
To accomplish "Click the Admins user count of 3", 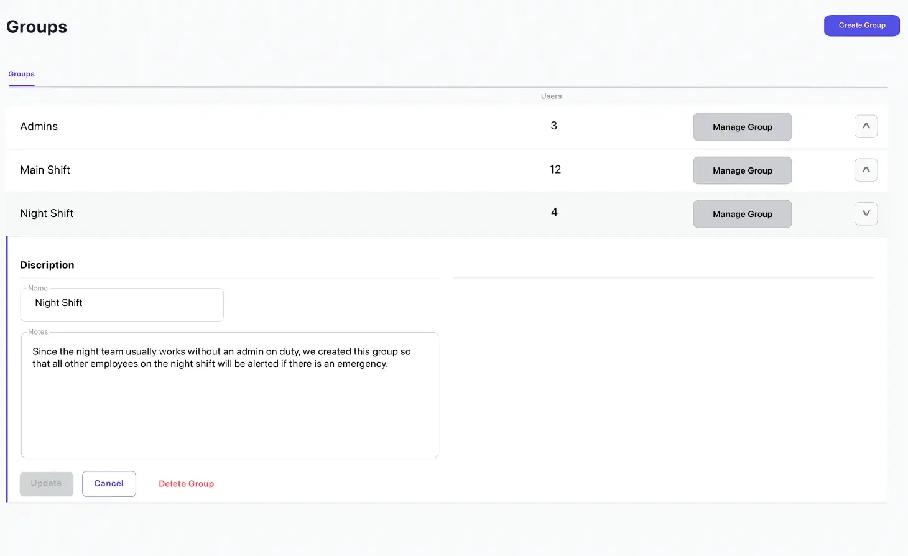I will [x=554, y=126].
